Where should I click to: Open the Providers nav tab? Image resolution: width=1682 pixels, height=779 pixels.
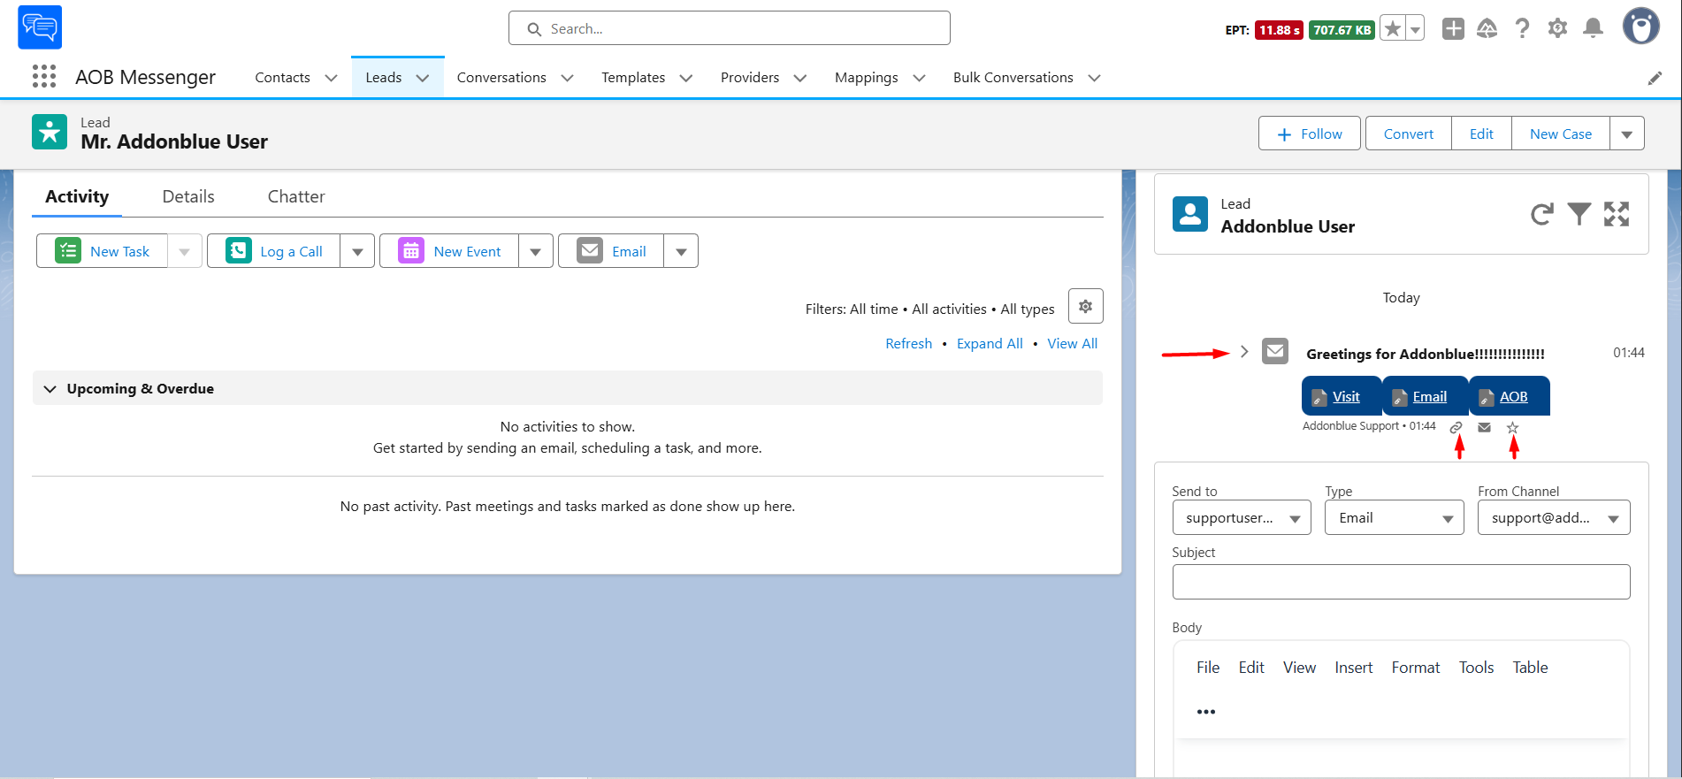tap(750, 78)
